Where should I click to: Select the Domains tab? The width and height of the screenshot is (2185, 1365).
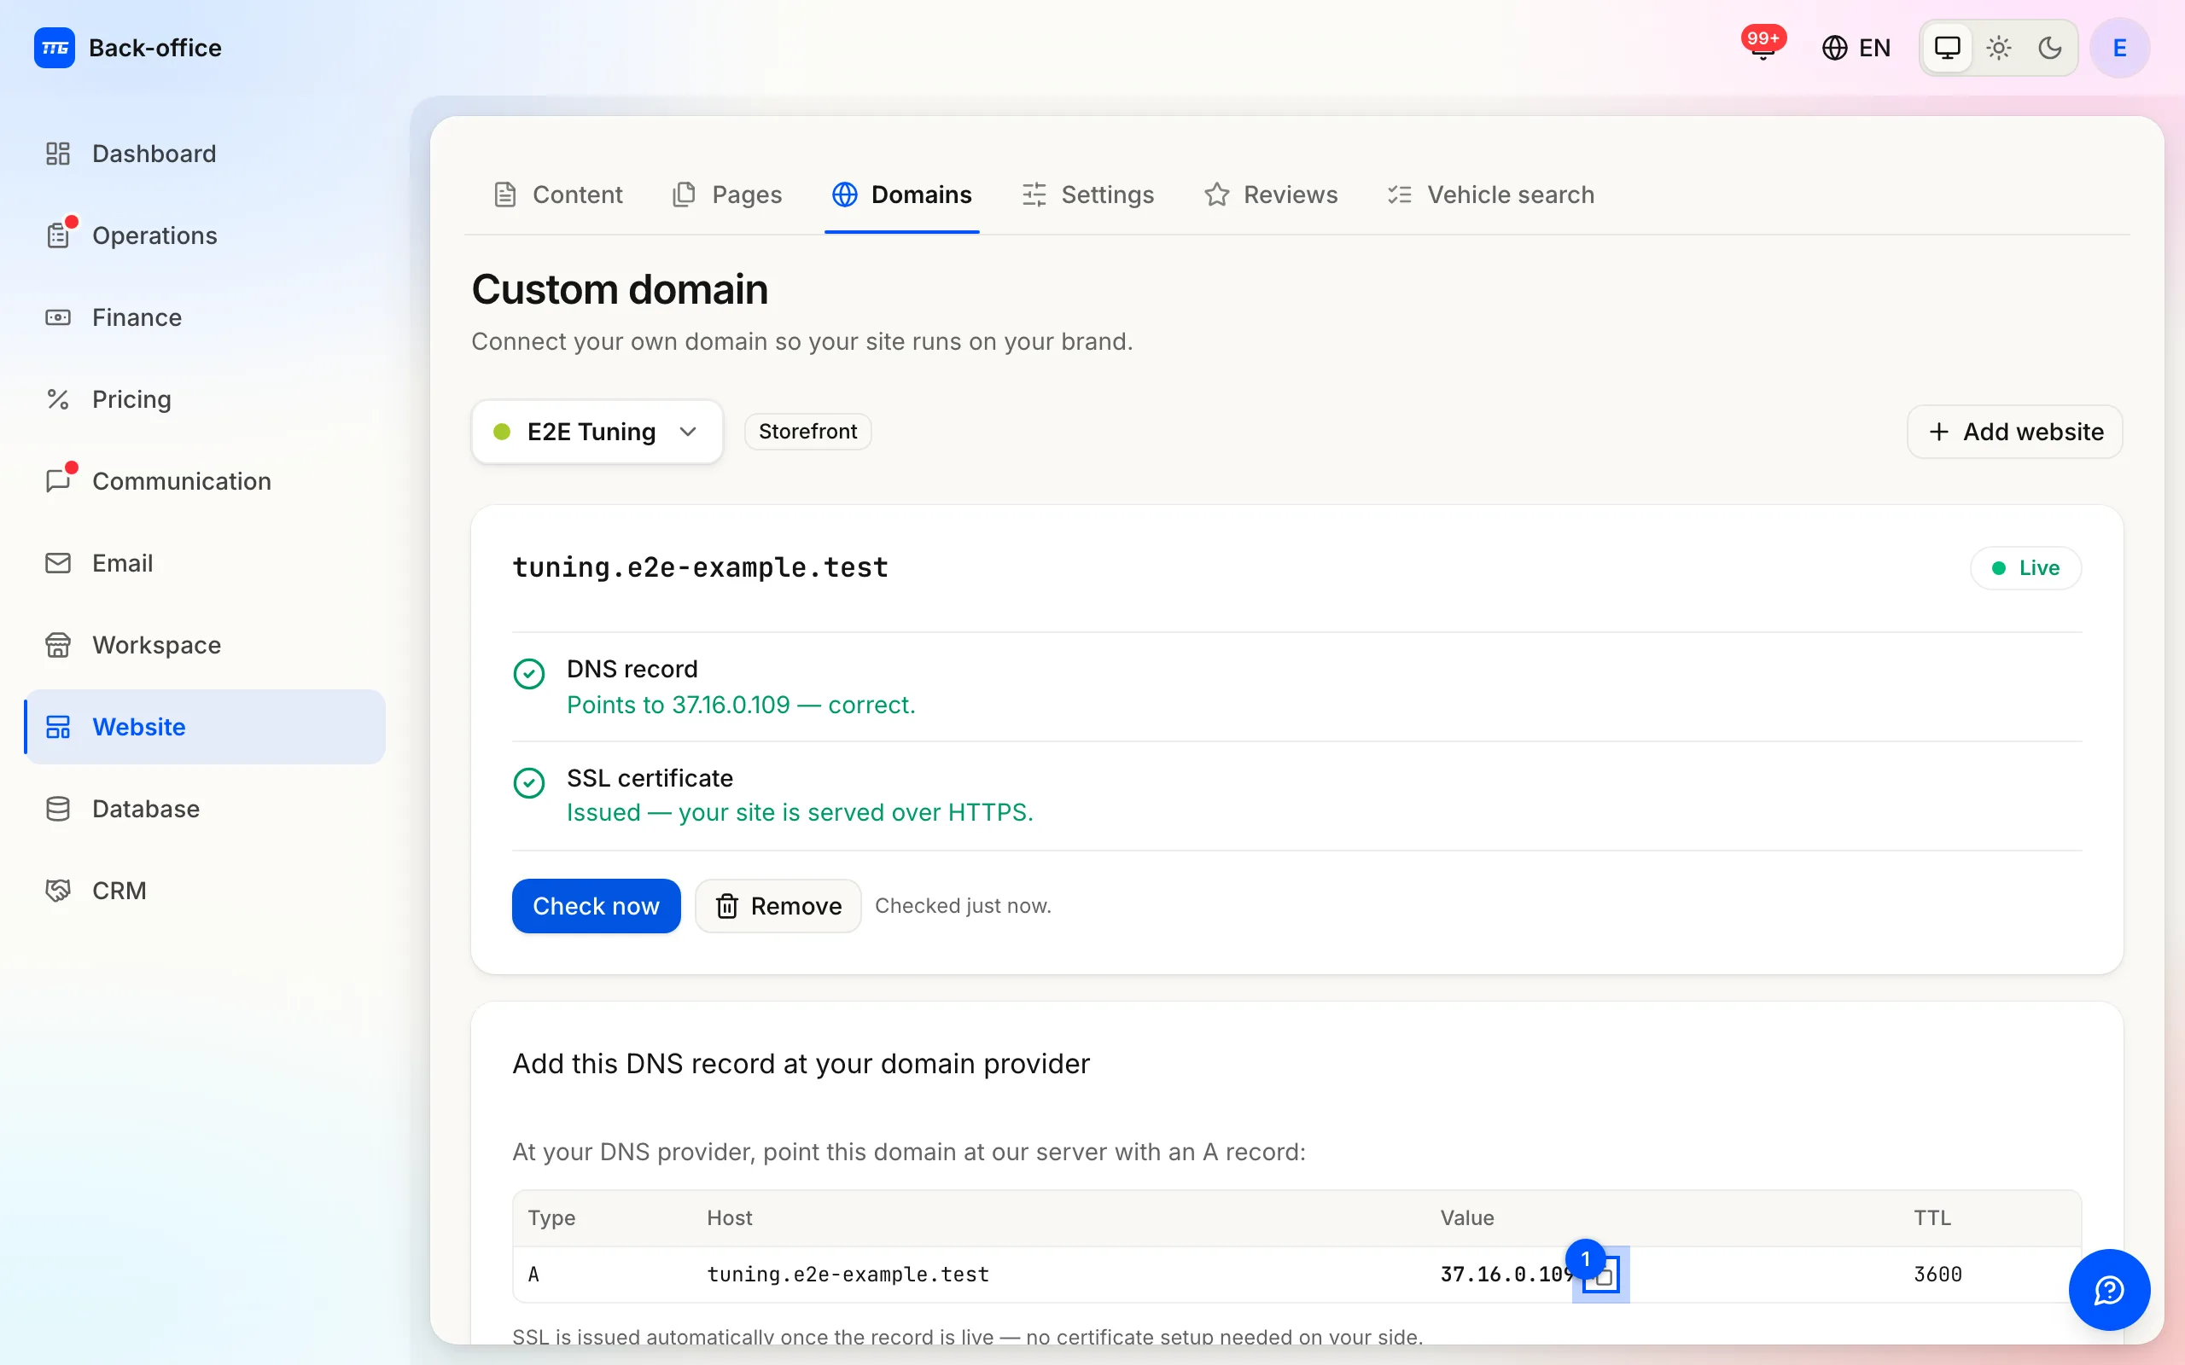tap(902, 195)
